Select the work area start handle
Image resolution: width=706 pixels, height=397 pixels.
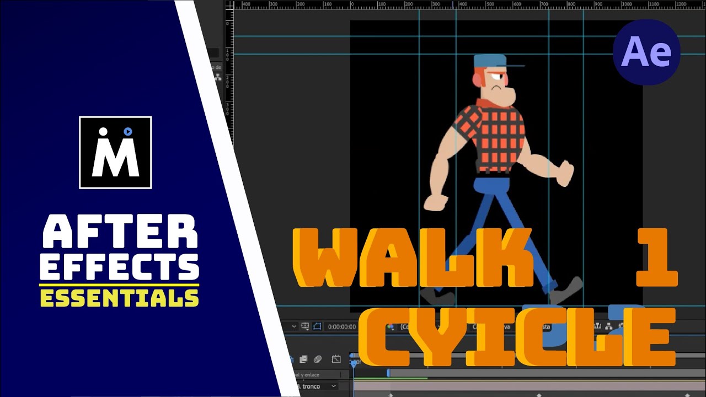coord(388,373)
